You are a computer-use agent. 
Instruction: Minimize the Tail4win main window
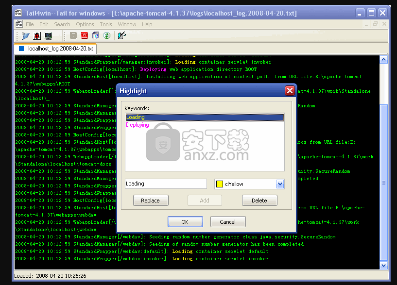tap(360, 13)
